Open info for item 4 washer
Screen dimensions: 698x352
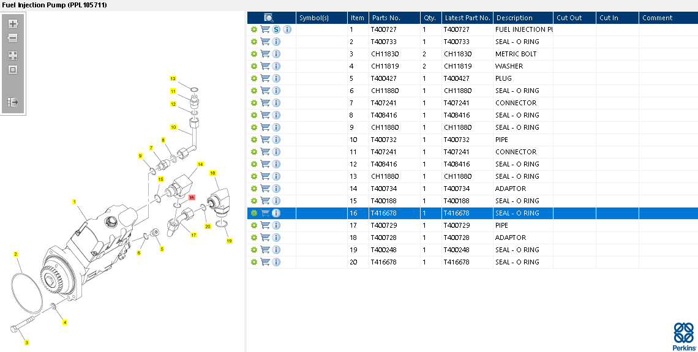(276, 66)
